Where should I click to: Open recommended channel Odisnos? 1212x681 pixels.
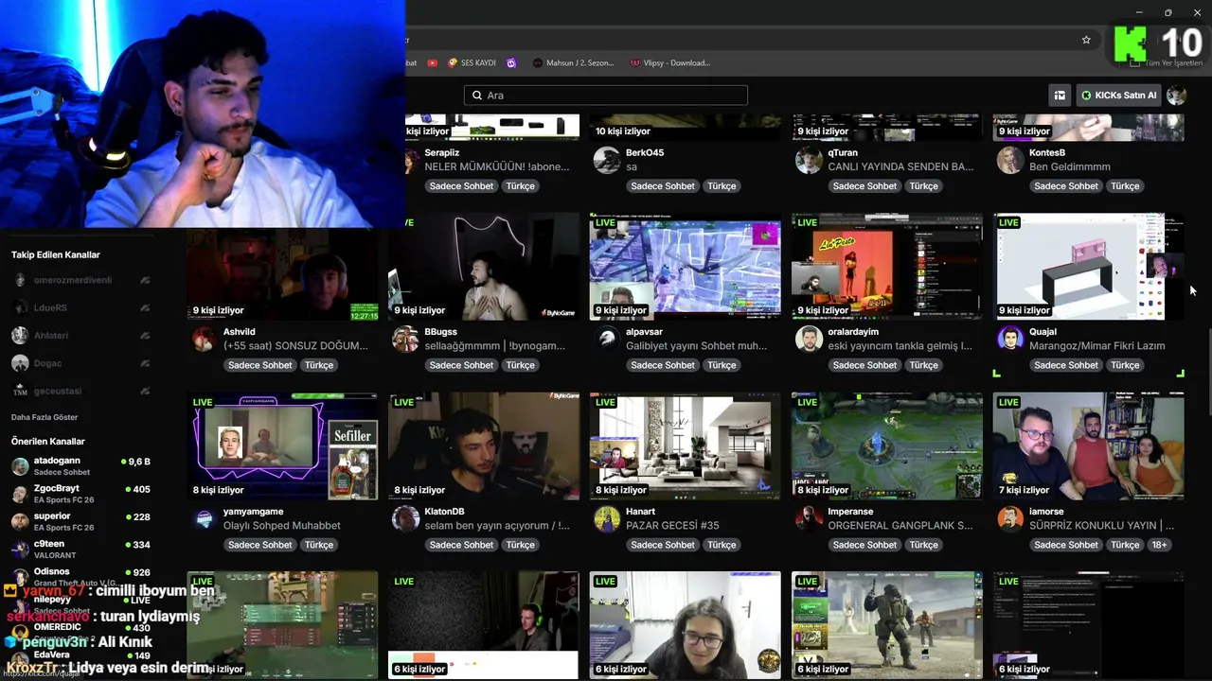point(80,576)
